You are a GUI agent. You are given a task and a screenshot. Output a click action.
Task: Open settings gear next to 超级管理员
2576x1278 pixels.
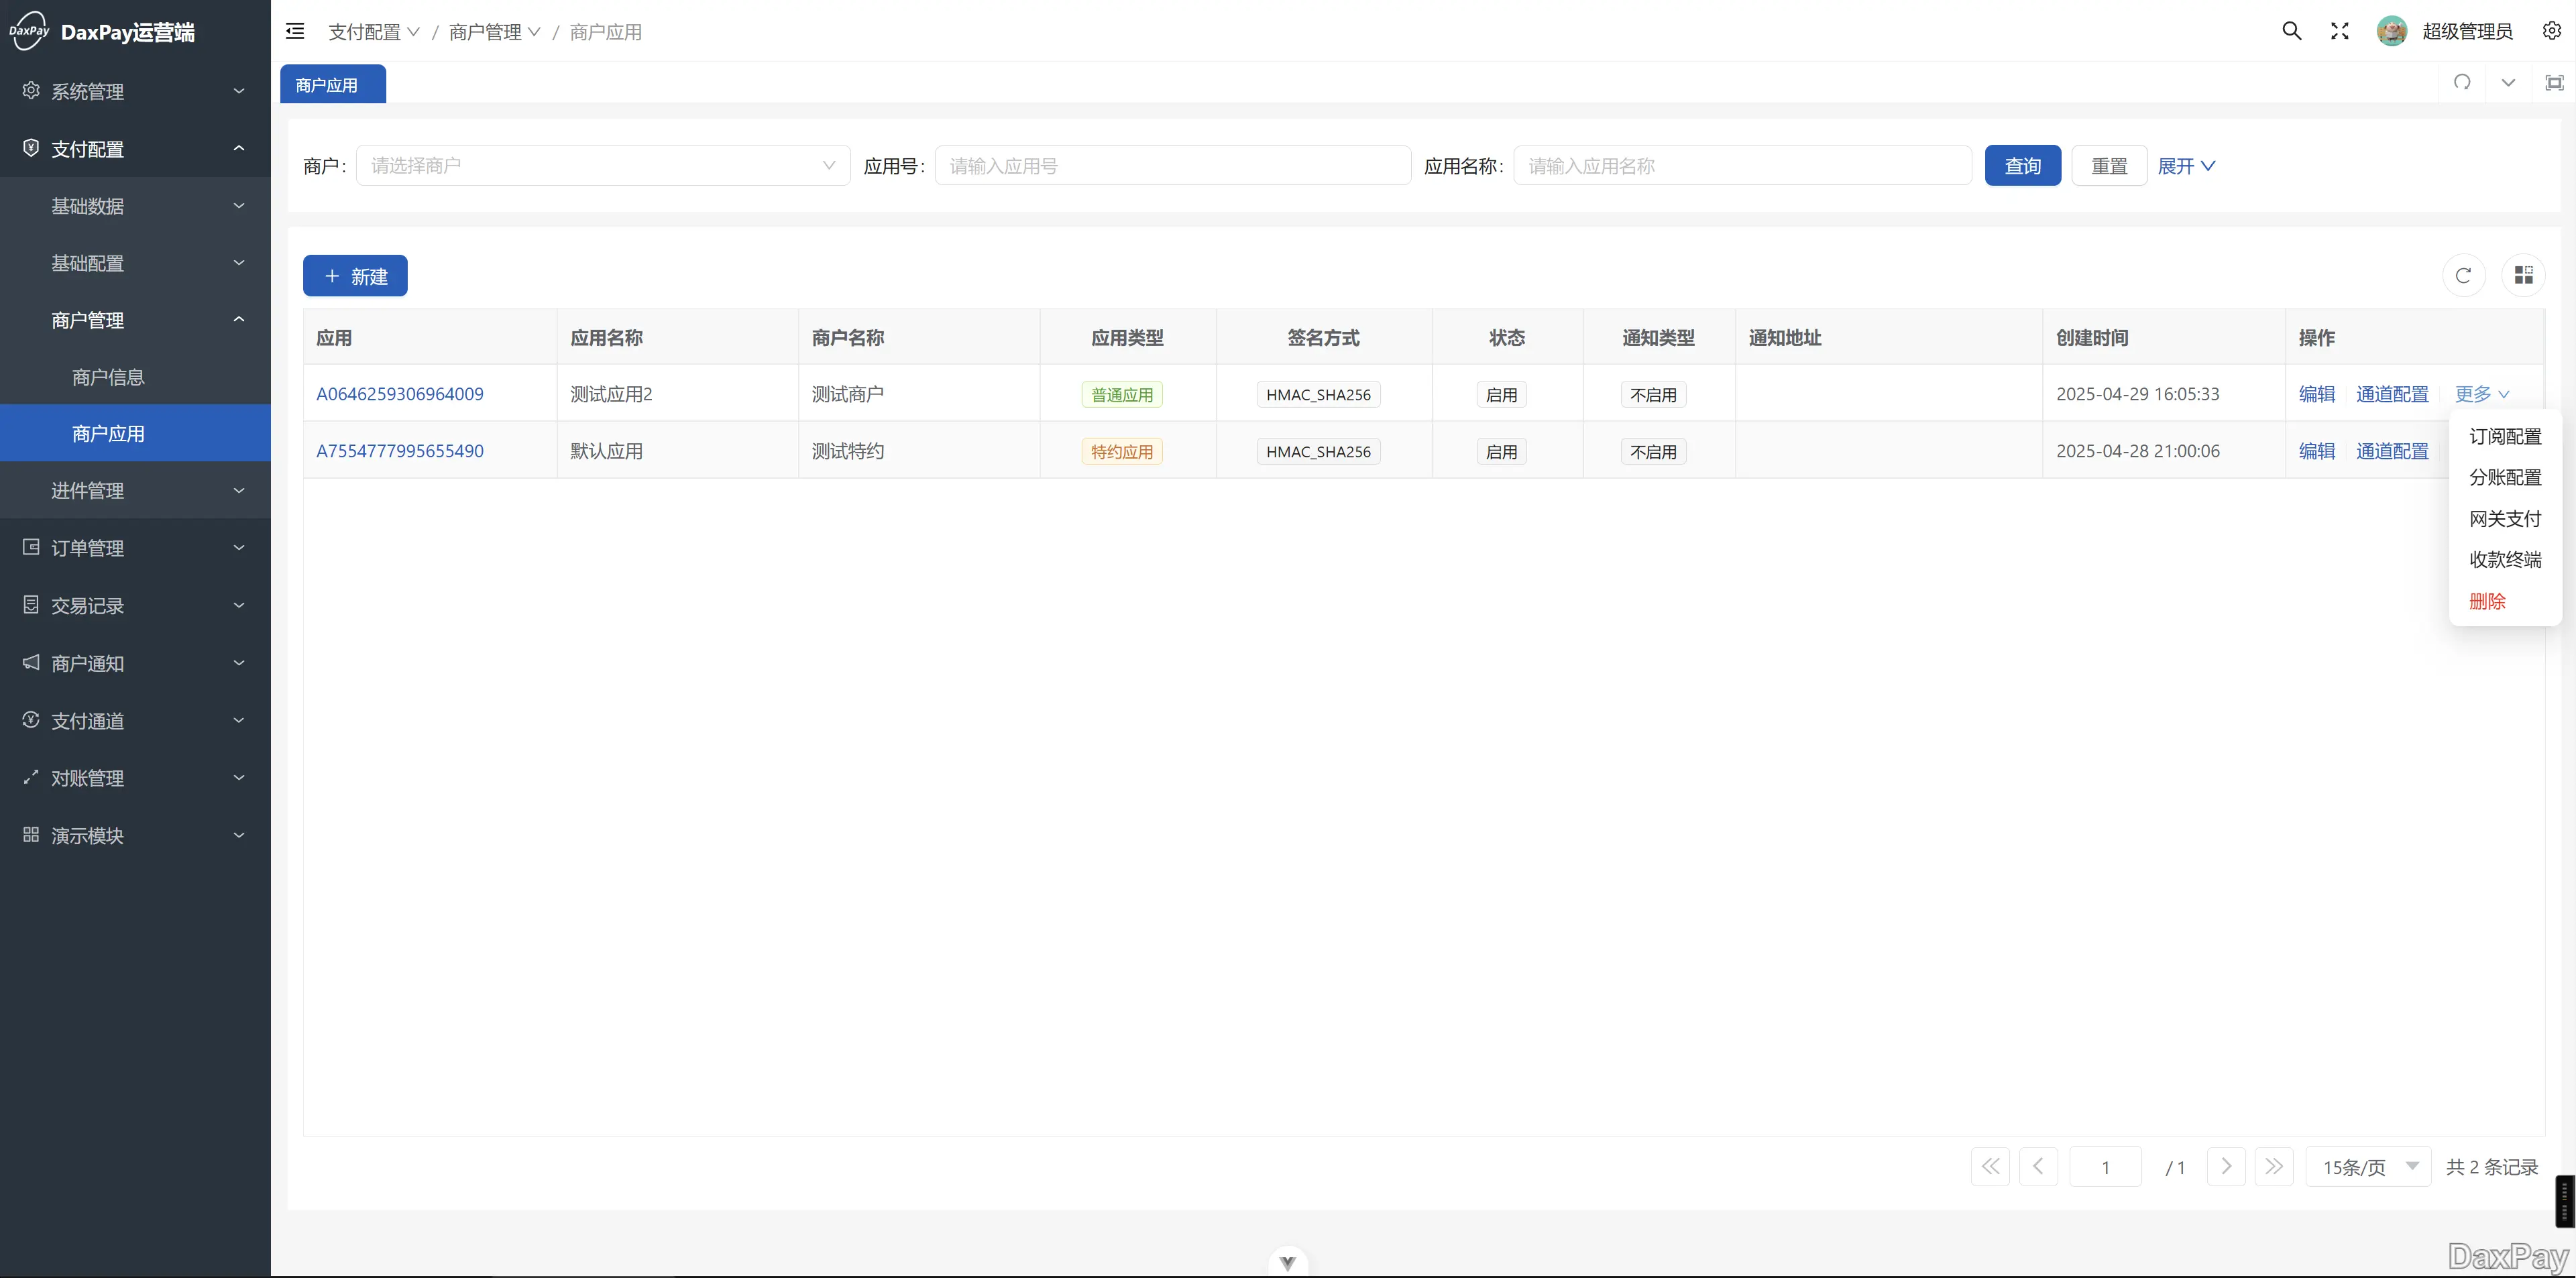[x=2551, y=31]
